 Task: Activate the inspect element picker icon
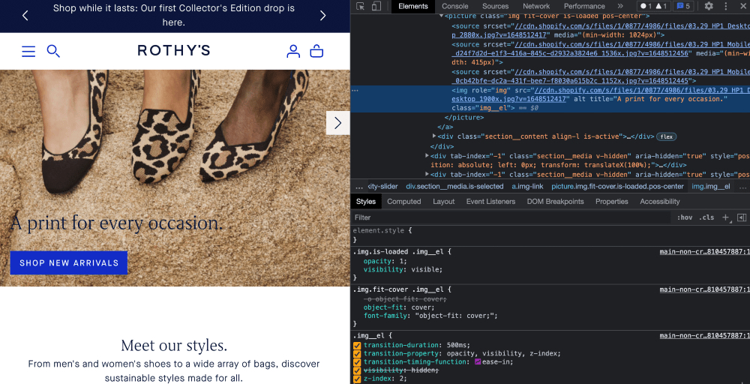(x=361, y=6)
